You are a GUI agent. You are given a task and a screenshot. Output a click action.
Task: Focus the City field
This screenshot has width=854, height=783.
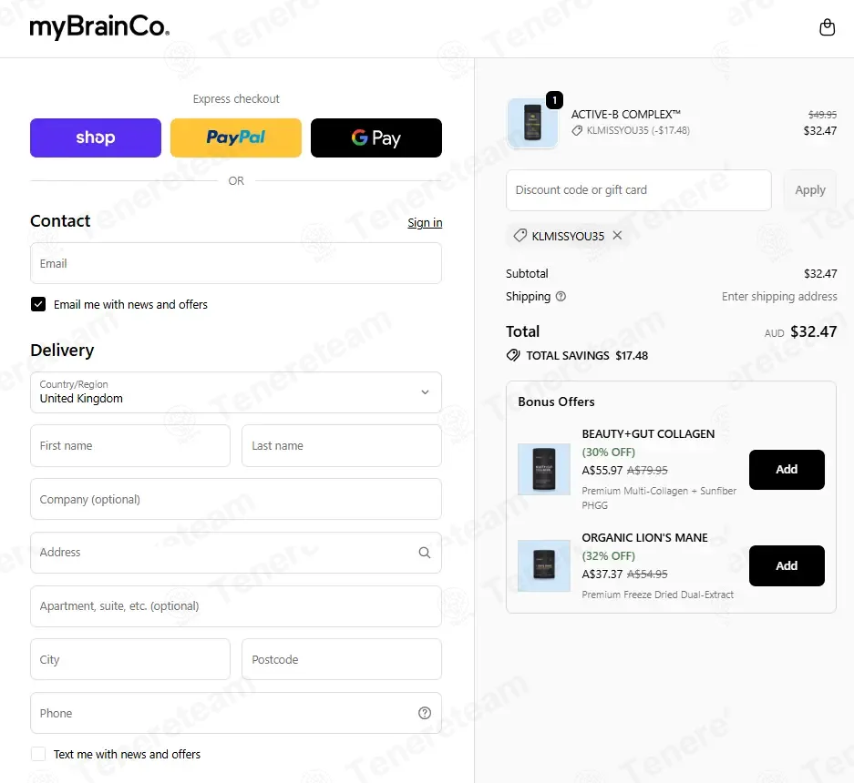130,659
